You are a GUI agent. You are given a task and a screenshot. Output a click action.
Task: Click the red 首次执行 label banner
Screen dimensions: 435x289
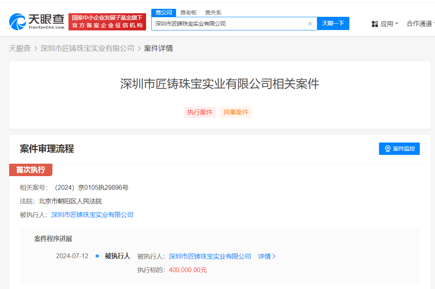(x=30, y=170)
